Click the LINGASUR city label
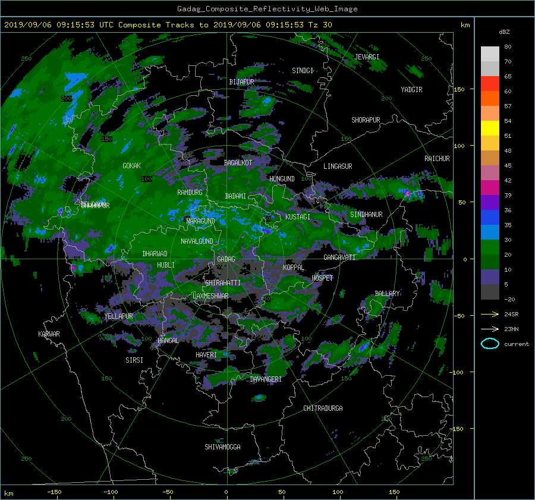This screenshot has width=535, height=500. tap(338, 166)
